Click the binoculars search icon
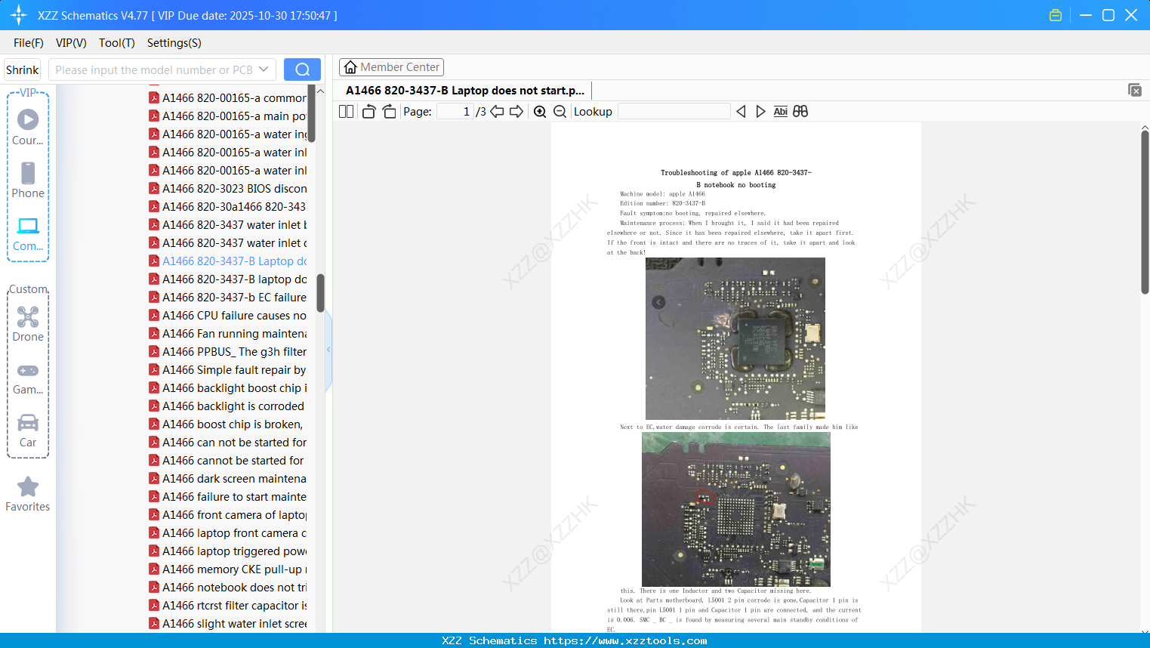 [800, 111]
